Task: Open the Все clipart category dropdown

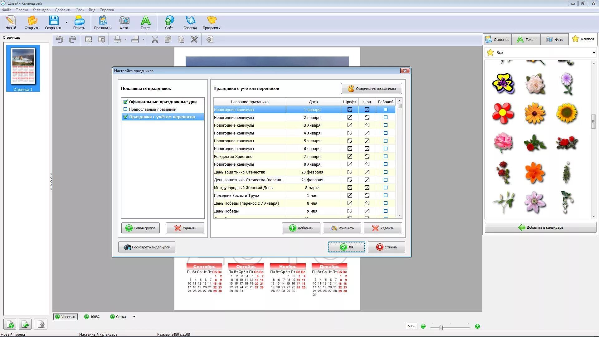Action: (594, 53)
